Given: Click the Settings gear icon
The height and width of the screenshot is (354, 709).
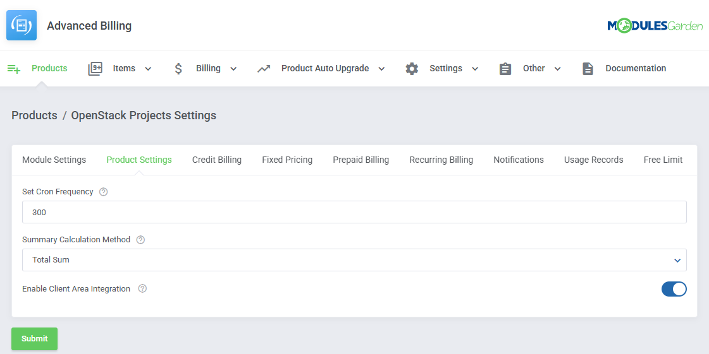Looking at the screenshot, I should pos(412,69).
